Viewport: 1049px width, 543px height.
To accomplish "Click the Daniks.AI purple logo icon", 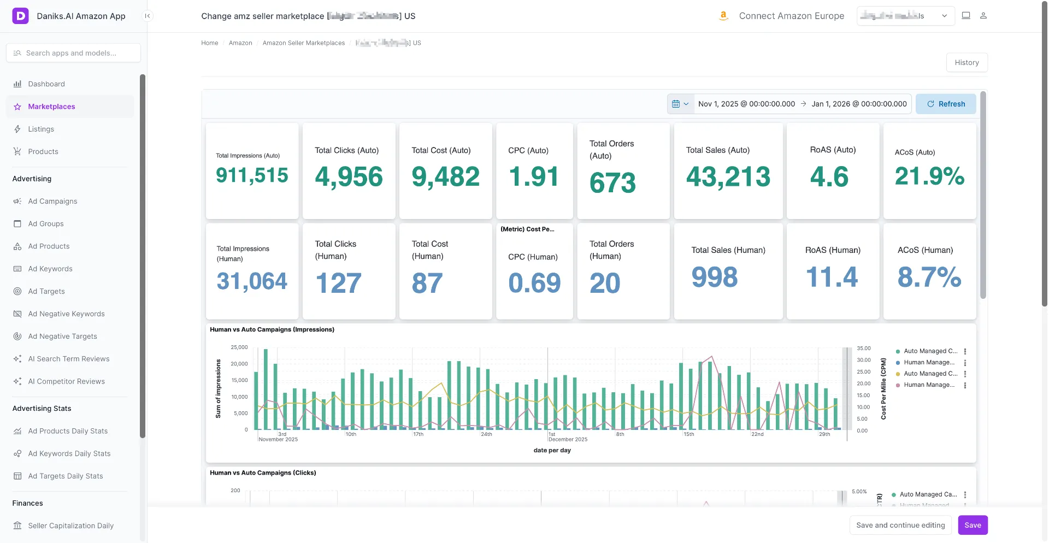I will coord(20,16).
